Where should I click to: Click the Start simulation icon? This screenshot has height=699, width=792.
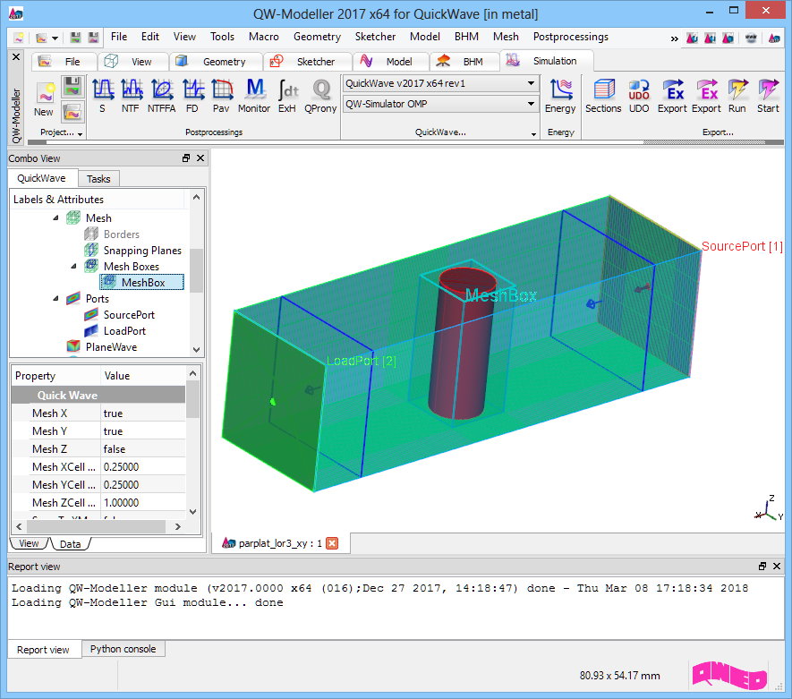pyautogui.click(x=768, y=95)
